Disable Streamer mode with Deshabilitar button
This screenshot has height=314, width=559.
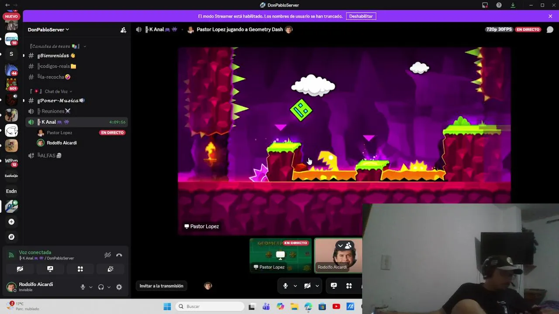pos(361,16)
